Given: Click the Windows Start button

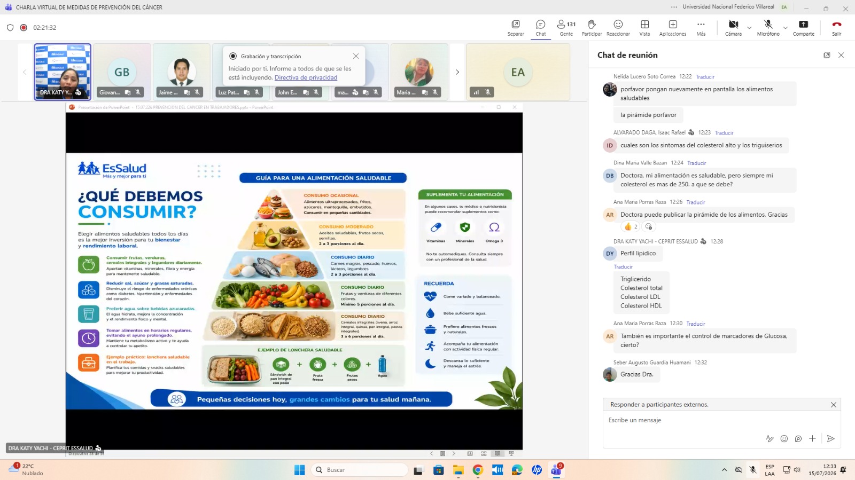Looking at the screenshot, I should 300,470.
